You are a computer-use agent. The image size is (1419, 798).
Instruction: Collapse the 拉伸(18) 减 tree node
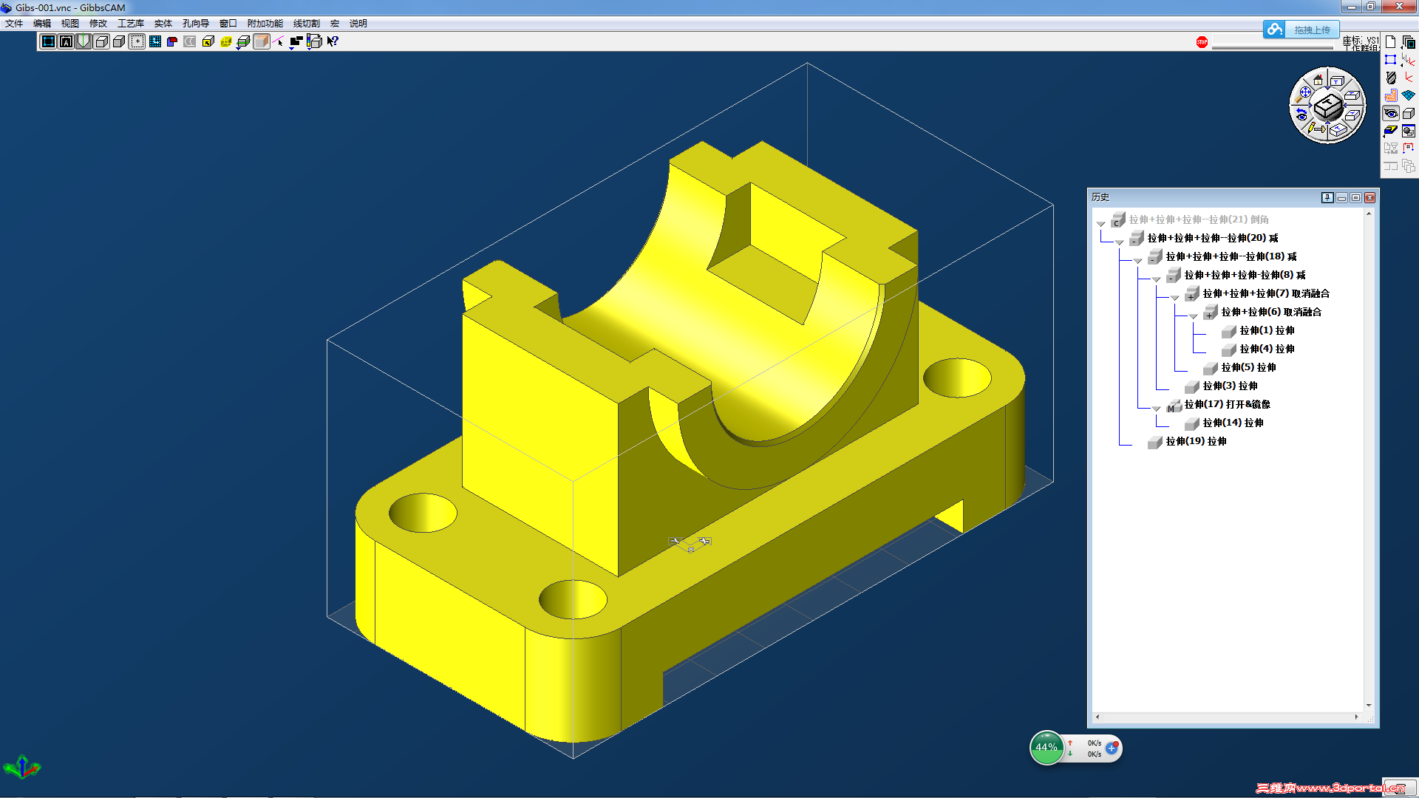1137,260
